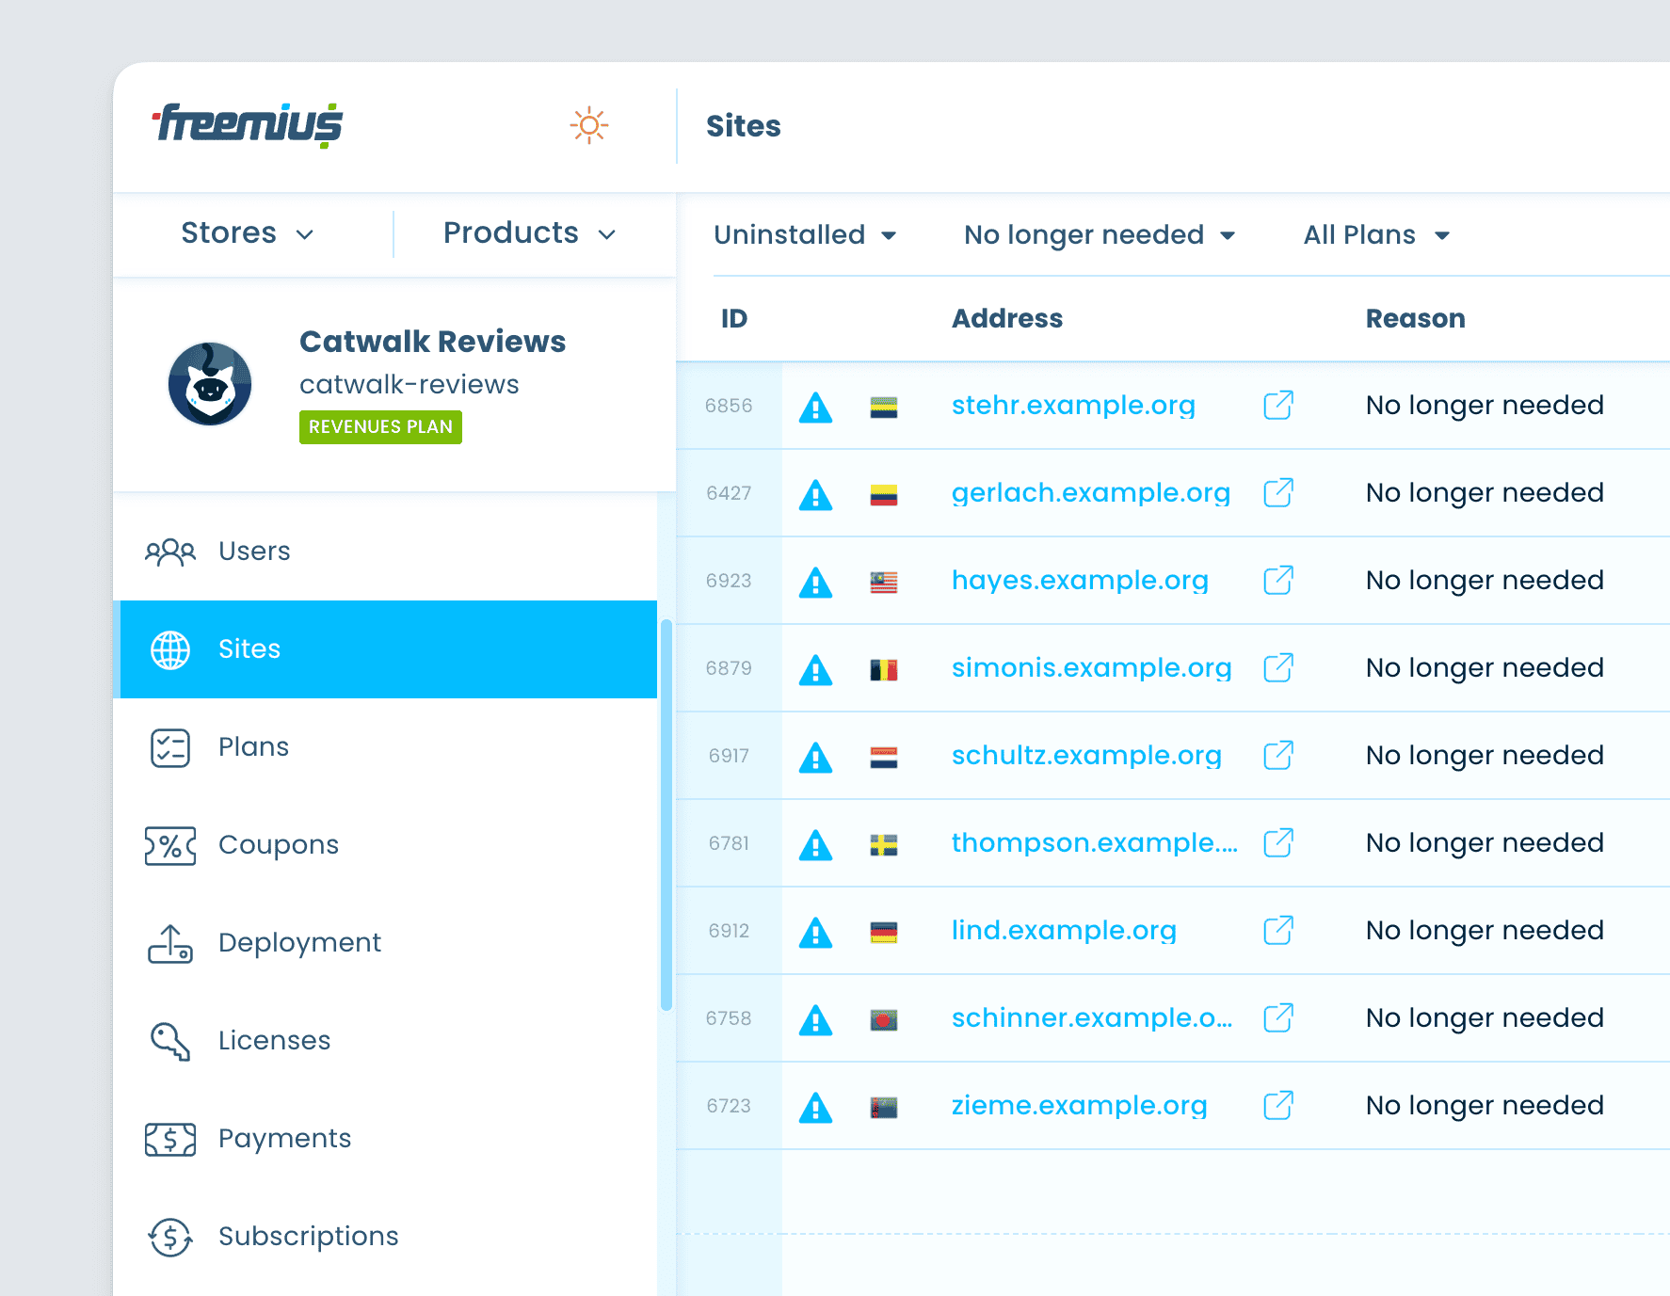The image size is (1670, 1296).
Task: Open the simonis.example.org site link
Action: click(x=1092, y=667)
